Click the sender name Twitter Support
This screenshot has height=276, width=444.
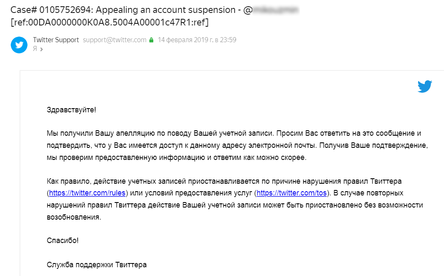(x=56, y=40)
